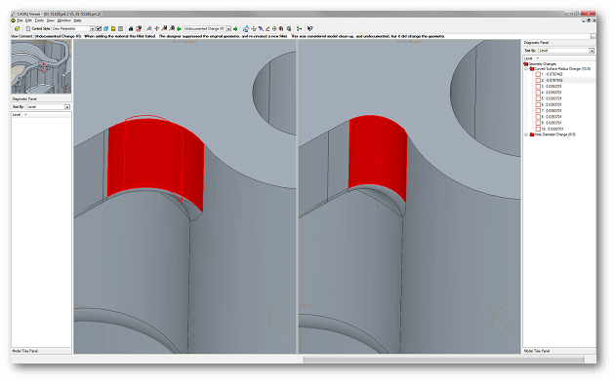The width and height of the screenshot is (615, 382).
Task: Toggle the checkbox for radius change row 8
Action: click(538, 117)
